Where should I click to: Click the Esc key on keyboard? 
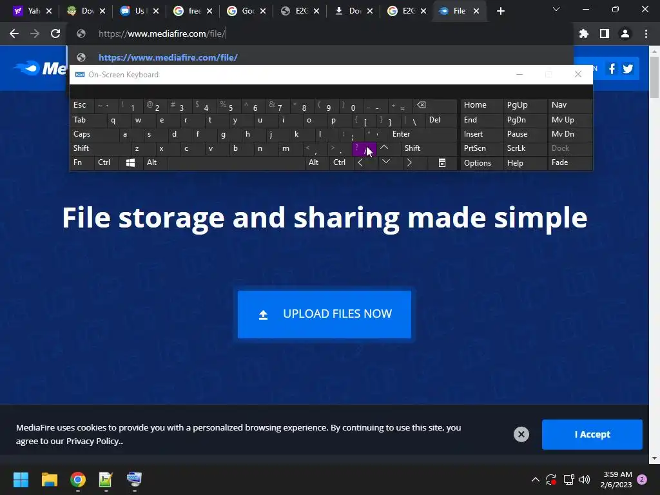tap(82, 105)
